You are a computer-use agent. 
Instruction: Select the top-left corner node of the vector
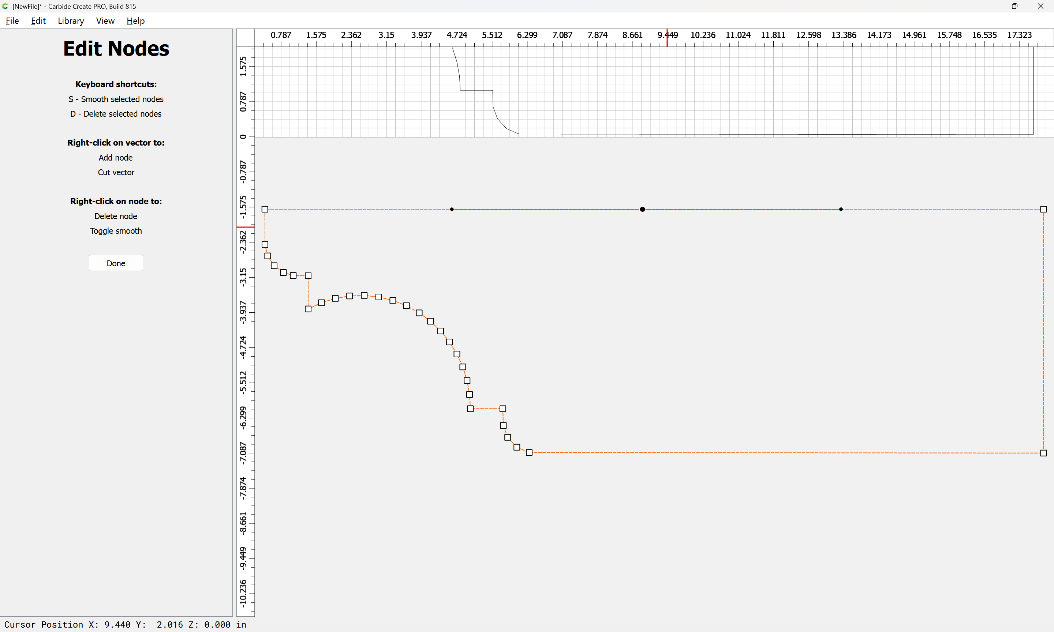pos(265,209)
